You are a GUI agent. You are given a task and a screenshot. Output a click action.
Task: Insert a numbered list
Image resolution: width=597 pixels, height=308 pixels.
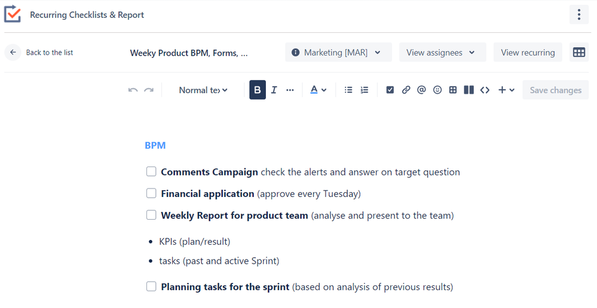(x=365, y=90)
